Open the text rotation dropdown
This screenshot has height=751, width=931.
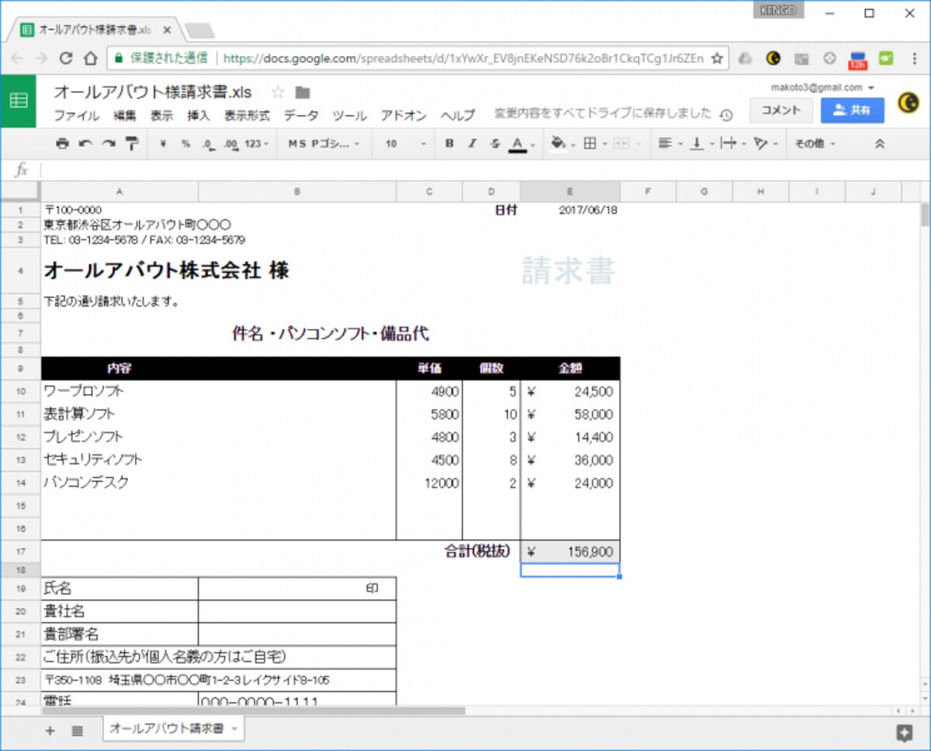coord(765,144)
